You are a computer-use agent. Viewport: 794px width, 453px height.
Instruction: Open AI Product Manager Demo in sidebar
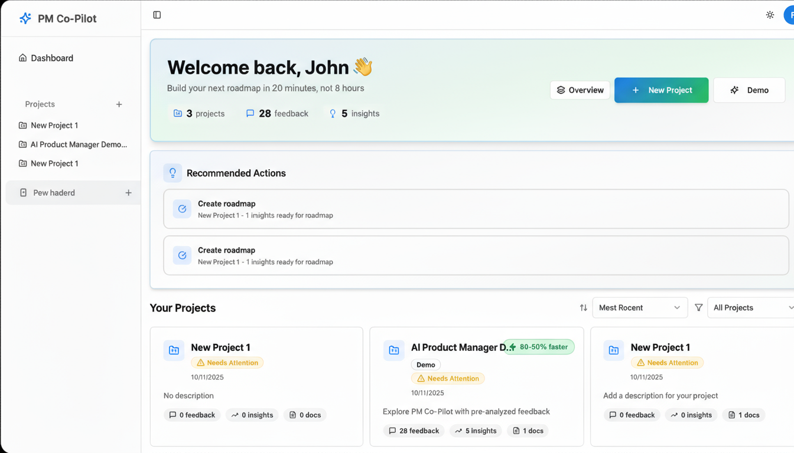79,145
